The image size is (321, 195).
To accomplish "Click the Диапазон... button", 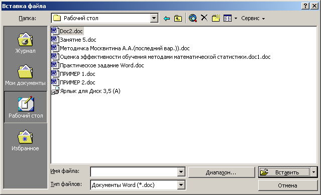I will 222,172.
